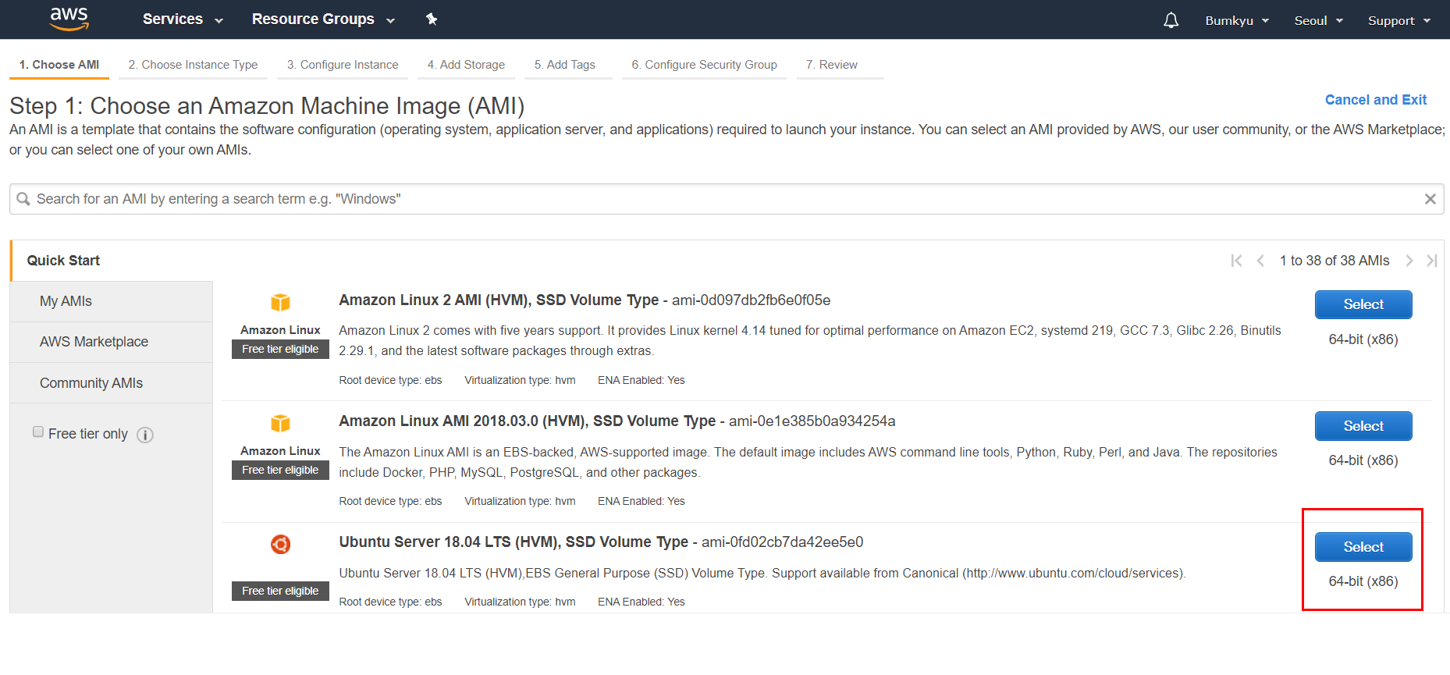The width and height of the screenshot is (1450, 675).
Task: Open the Bumkyu account menu
Action: (1237, 20)
